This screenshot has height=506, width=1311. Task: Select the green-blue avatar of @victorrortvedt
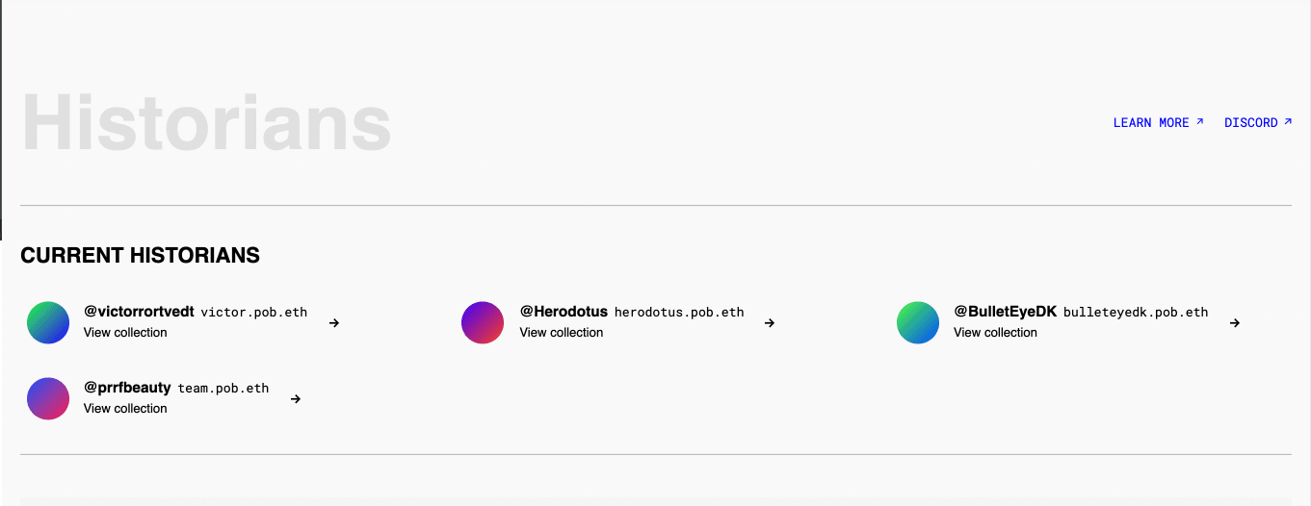(48, 323)
